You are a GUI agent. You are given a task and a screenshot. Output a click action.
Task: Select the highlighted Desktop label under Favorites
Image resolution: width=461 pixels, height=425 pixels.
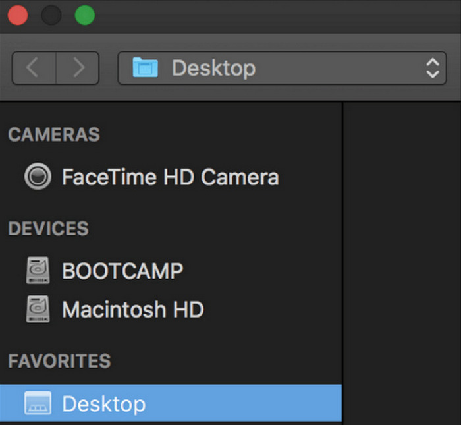pyautogui.click(x=104, y=404)
